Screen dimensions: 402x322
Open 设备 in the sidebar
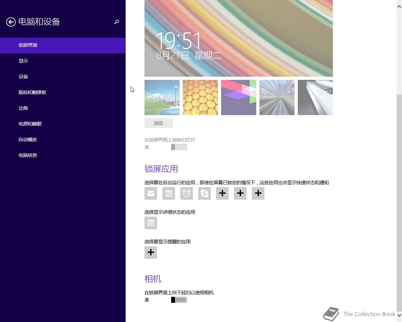63,77
